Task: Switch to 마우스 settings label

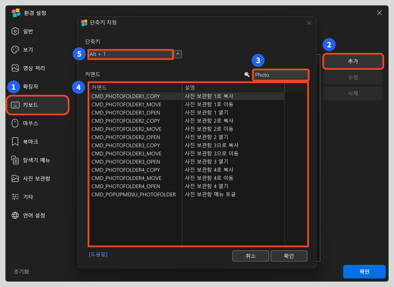Action: [x=31, y=123]
